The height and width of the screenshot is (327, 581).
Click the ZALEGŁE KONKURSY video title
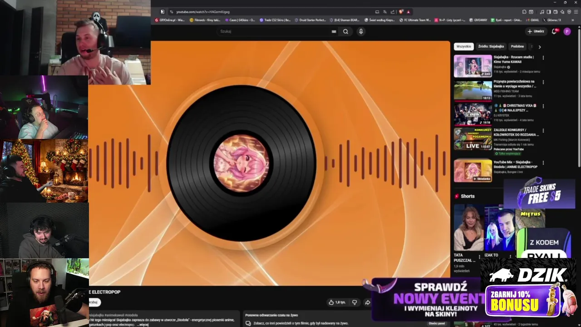pos(516,132)
